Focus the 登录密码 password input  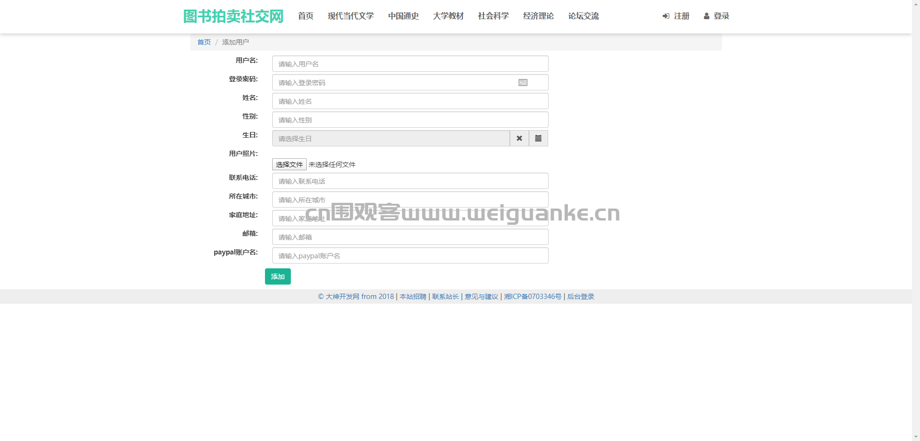(x=410, y=82)
